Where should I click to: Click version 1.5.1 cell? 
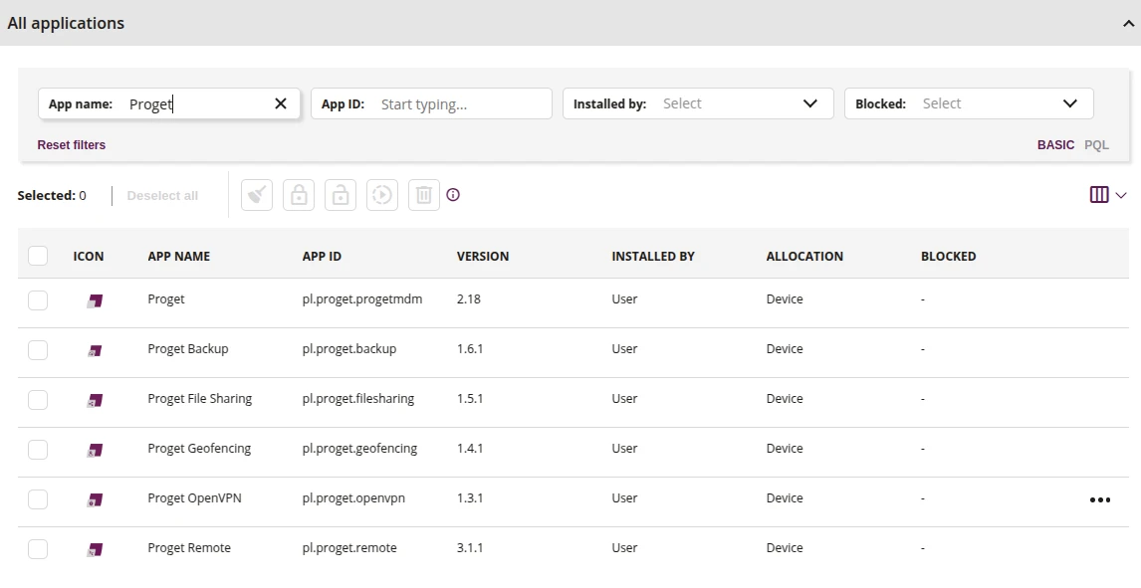pos(470,398)
